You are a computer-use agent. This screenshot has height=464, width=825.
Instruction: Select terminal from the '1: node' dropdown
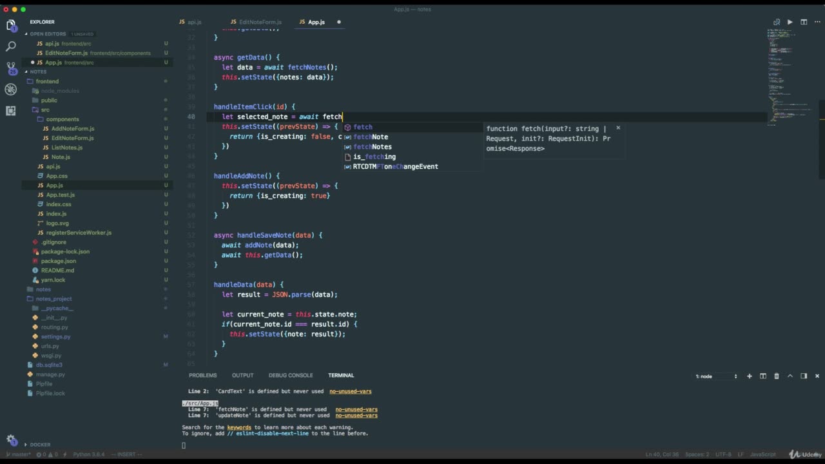tap(716, 376)
